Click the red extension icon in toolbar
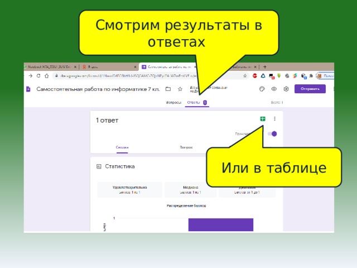 [x=255, y=76]
